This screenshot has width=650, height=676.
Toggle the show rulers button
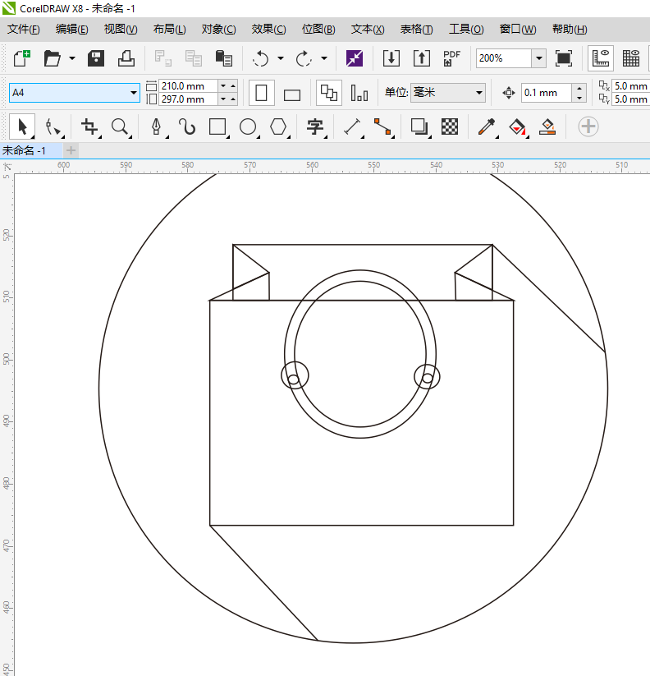click(602, 58)
